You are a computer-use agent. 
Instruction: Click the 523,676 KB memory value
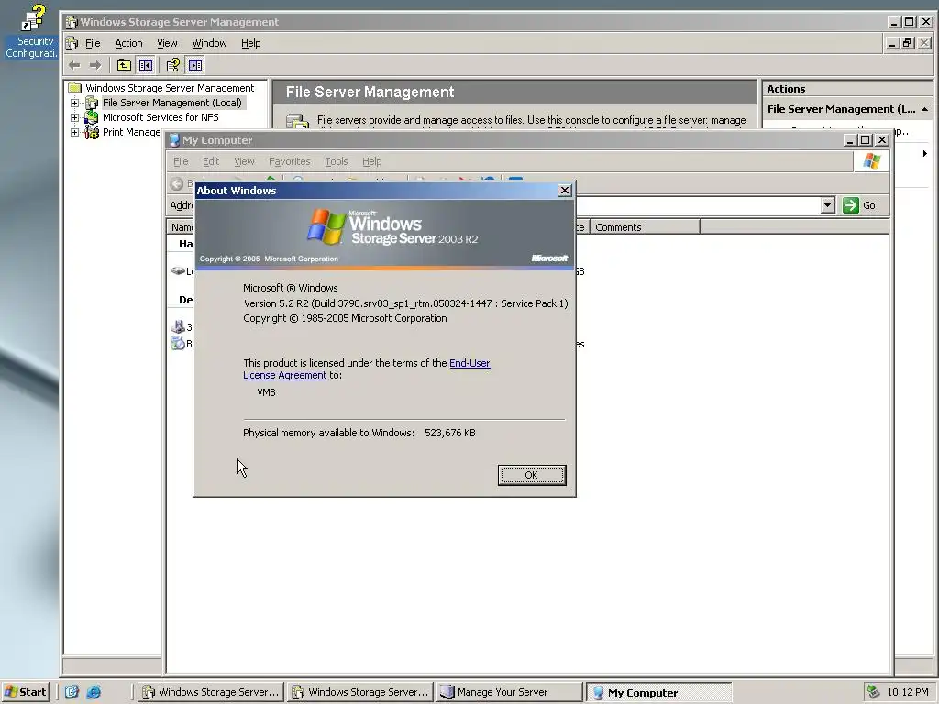pyautogui.click(x=449, y=433)
